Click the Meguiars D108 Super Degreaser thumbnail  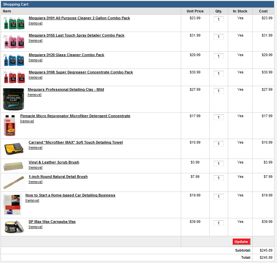pyautogui.click(x=14, y=77)
